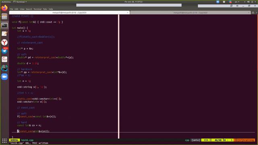The width and height of the screenshot is (258, 145).
Task: Open the File menu
Action: tap(11, 9)
